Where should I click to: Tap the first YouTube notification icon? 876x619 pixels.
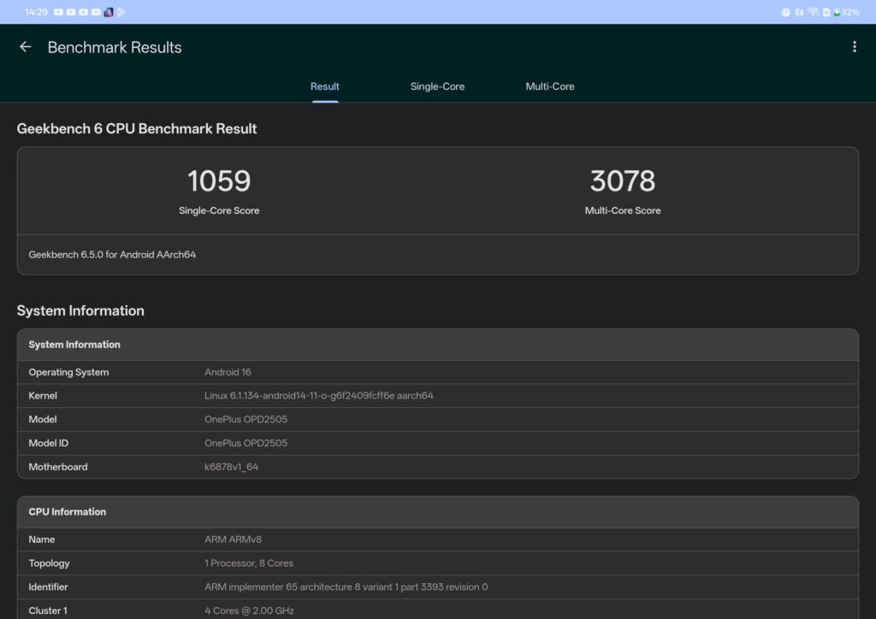point(58,12)
